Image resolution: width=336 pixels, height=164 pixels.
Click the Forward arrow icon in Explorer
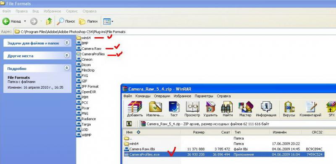(x=34, y=21)
